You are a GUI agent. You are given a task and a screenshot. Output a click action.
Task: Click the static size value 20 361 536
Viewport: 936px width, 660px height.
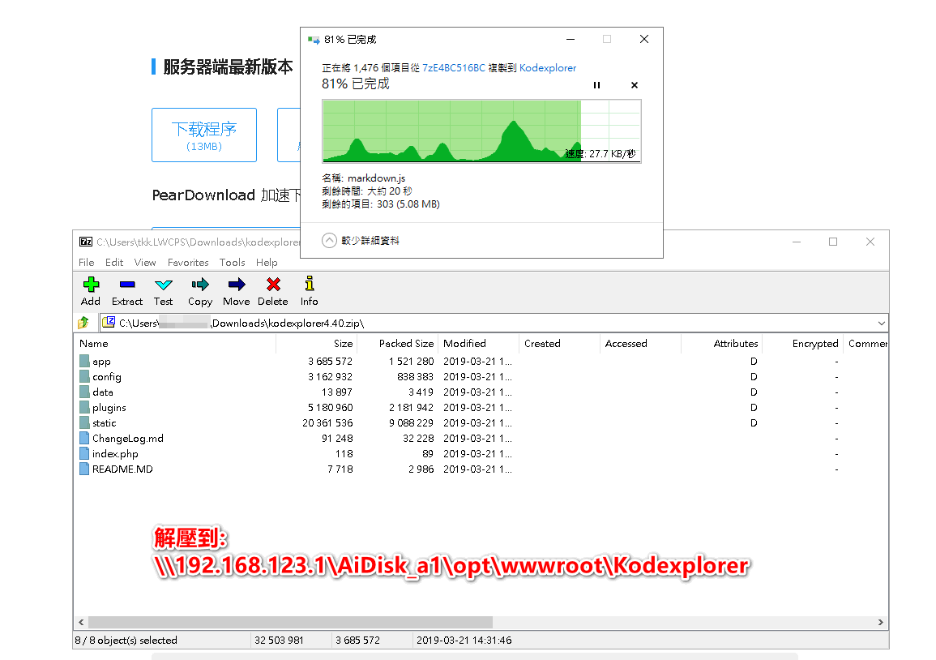click(x=327, y=423)
